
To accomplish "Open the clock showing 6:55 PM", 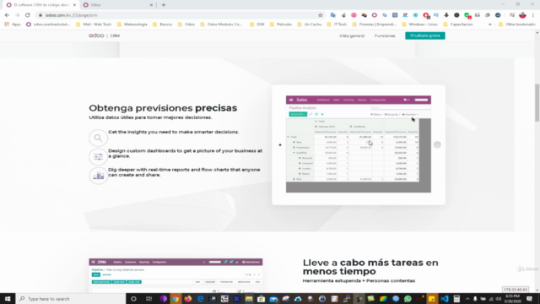I will (x=513, y=298).
